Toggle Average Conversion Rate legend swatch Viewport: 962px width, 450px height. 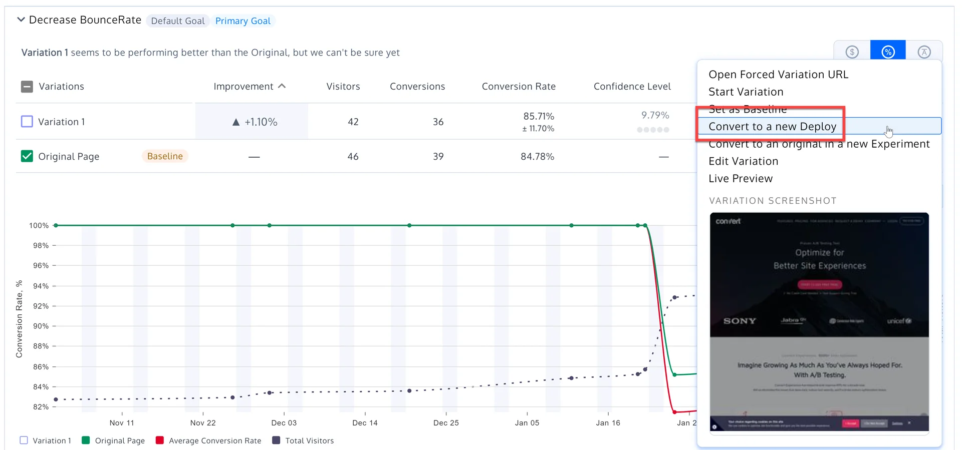(160, 440)
